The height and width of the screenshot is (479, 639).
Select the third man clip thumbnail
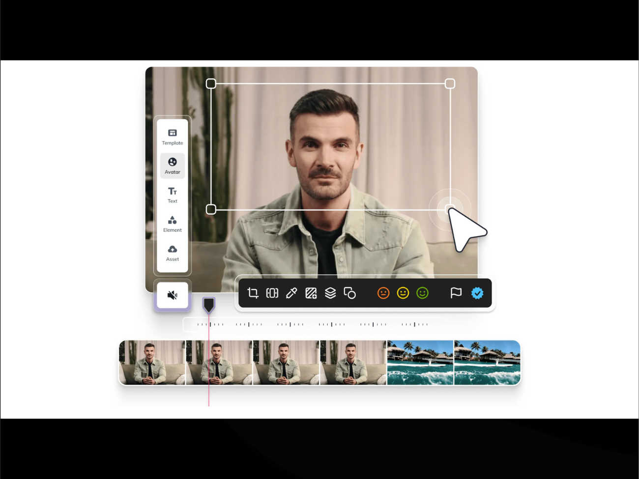coord(286,363)
